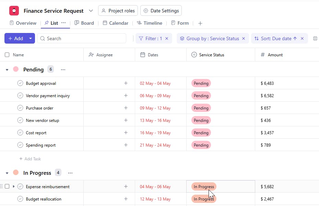Open project title dropdown chevron
The width and height of the screenshot is (319, 206).
(91, 11)
